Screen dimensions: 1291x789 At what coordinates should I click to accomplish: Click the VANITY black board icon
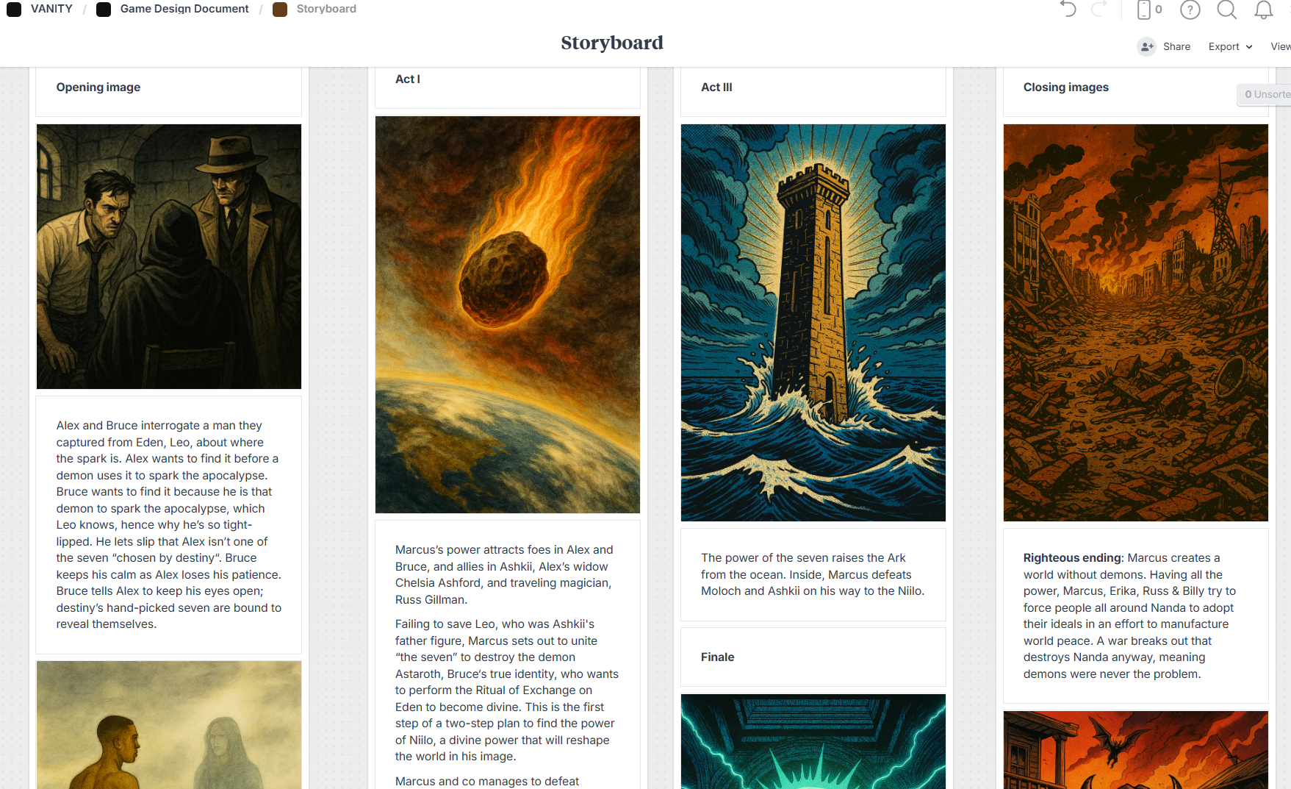click(14, 9)
